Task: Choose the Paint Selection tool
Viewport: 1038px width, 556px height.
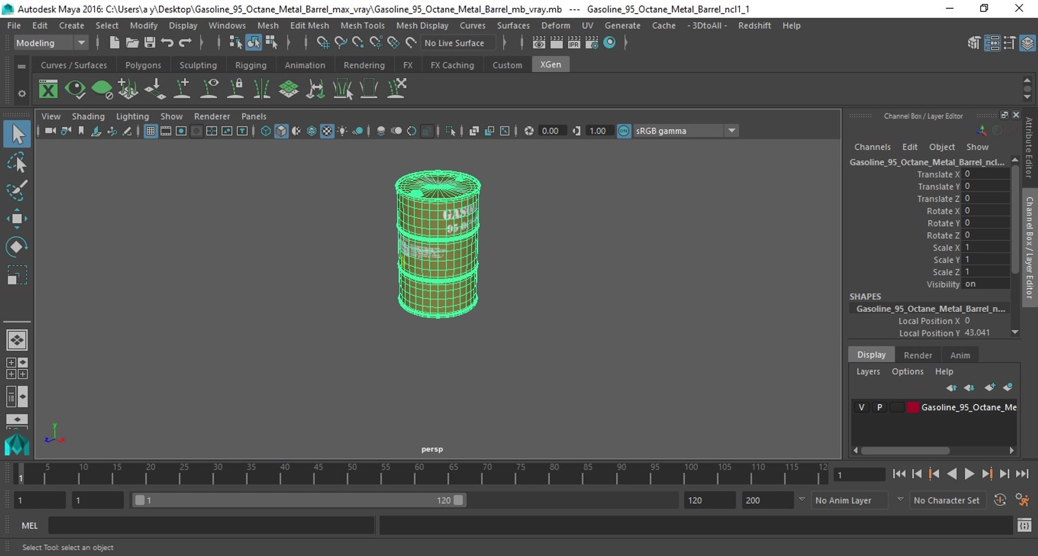Action: click(x=17, y=190)
